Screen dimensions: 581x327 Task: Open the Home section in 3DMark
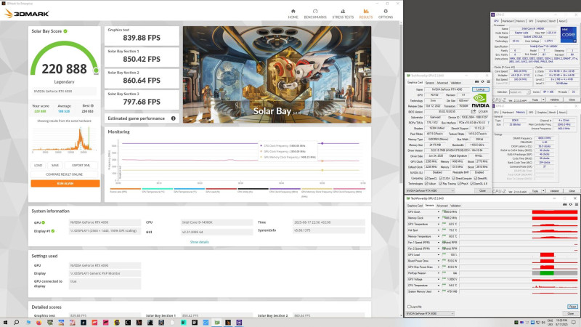[x=293, y=14]
